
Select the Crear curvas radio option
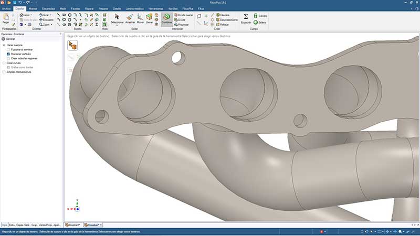4,63
